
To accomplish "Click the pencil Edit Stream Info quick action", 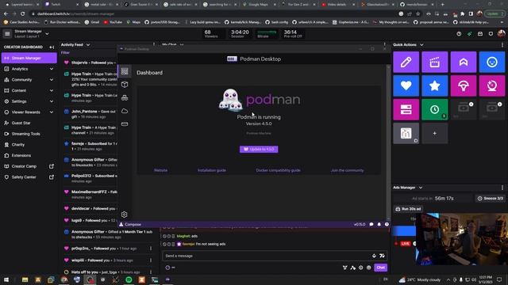I will click(406, 62).
